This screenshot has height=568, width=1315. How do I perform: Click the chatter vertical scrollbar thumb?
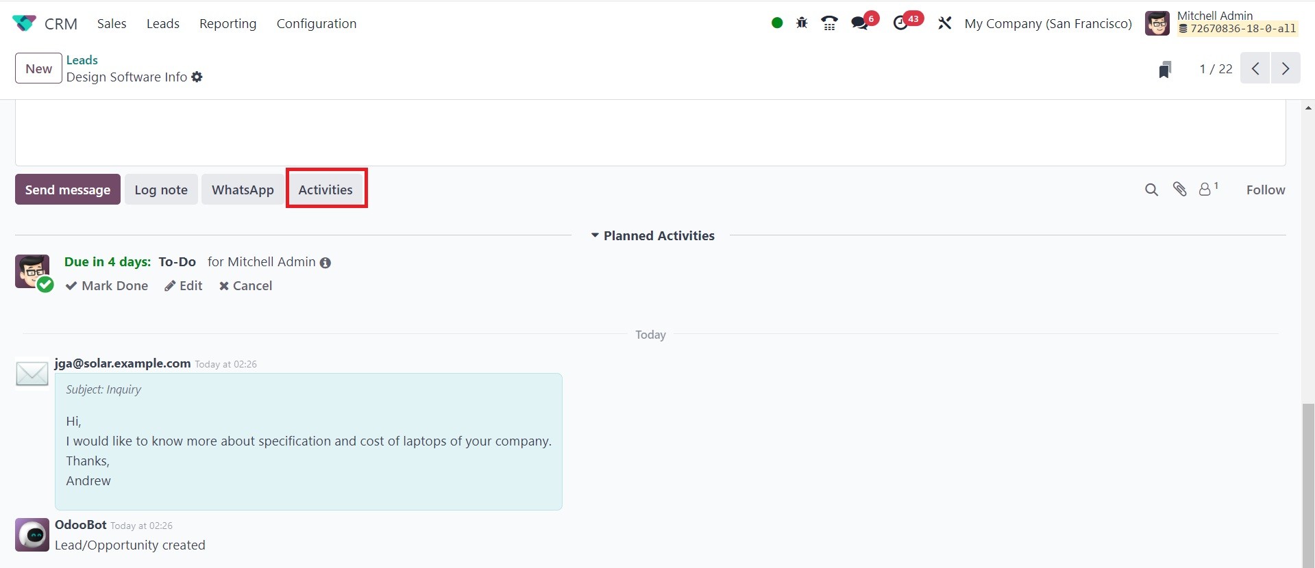pyautogui.click(x=1308, y=486)
